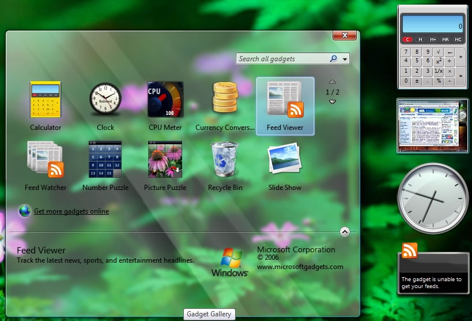Viewport: 472px width, 321px height.
Task: Select the Currency Converter gold coins icon
Action: point(225,97)
